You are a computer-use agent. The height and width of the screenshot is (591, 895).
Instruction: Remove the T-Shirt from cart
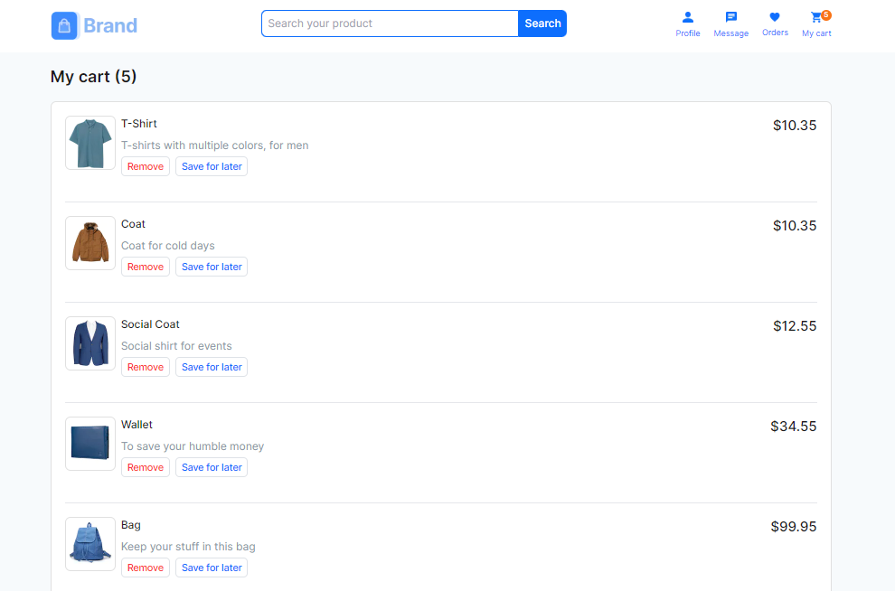click(146, 166)
